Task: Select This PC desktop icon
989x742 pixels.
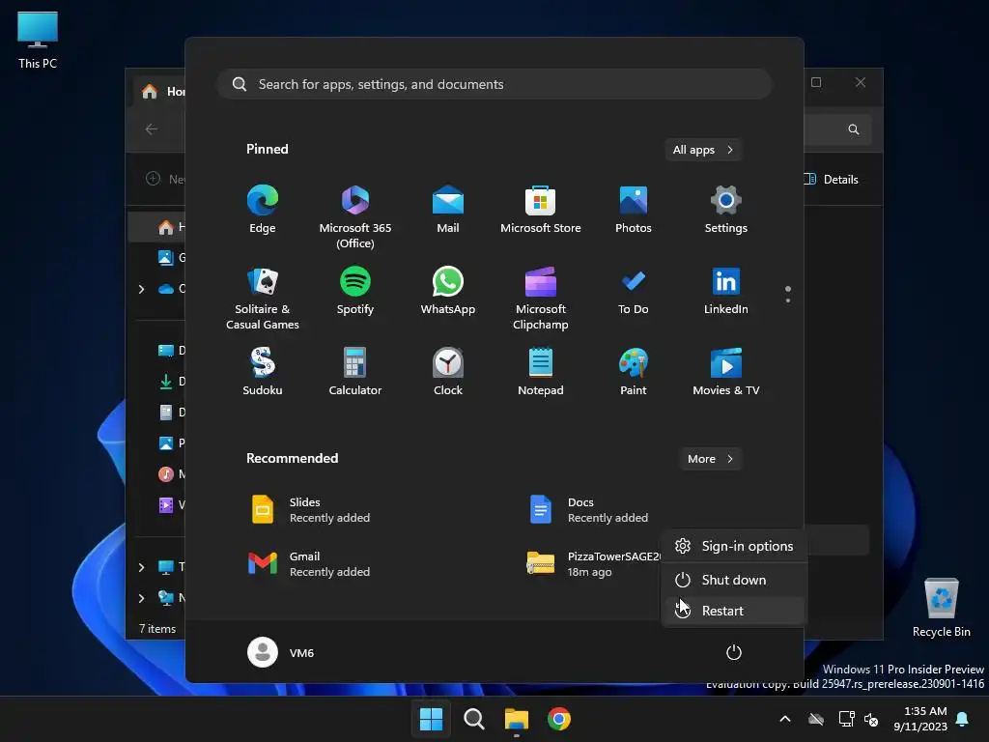Action: coord(38,41)
